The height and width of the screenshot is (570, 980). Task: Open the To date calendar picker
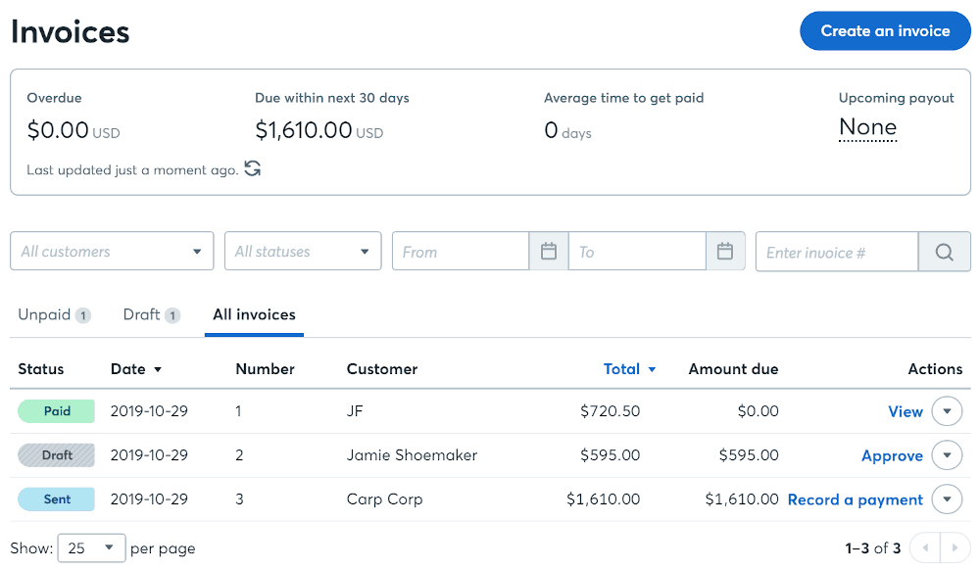point(725,252)
